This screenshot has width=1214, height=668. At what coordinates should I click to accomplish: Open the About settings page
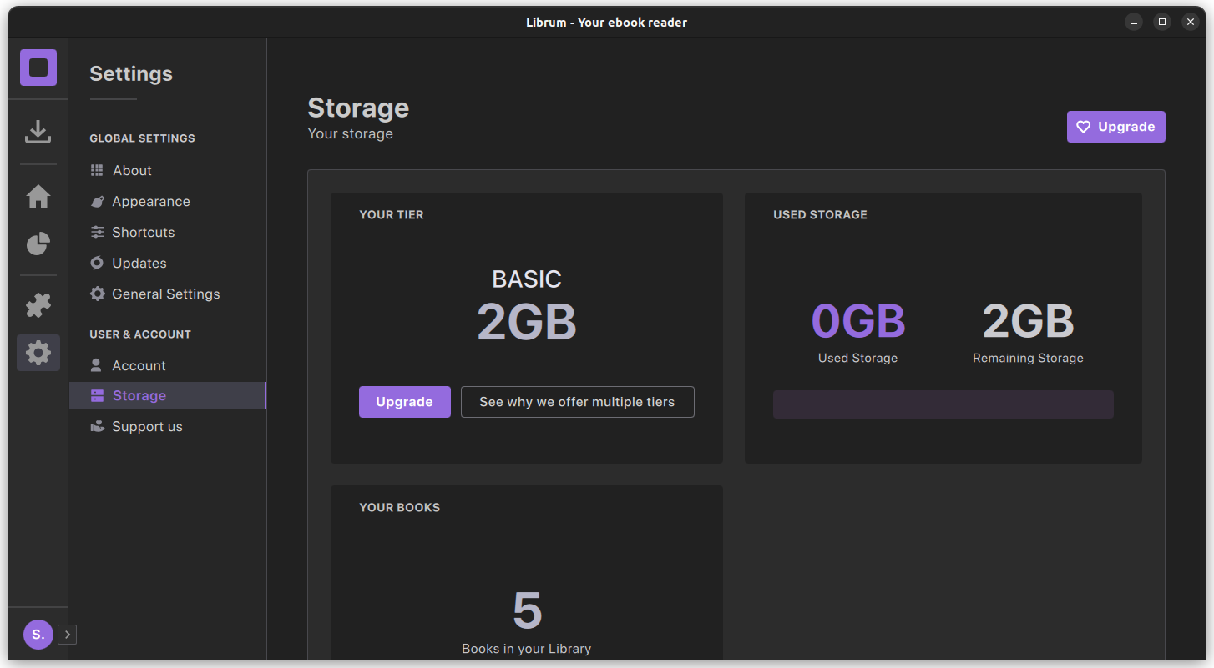coord(131,170)
